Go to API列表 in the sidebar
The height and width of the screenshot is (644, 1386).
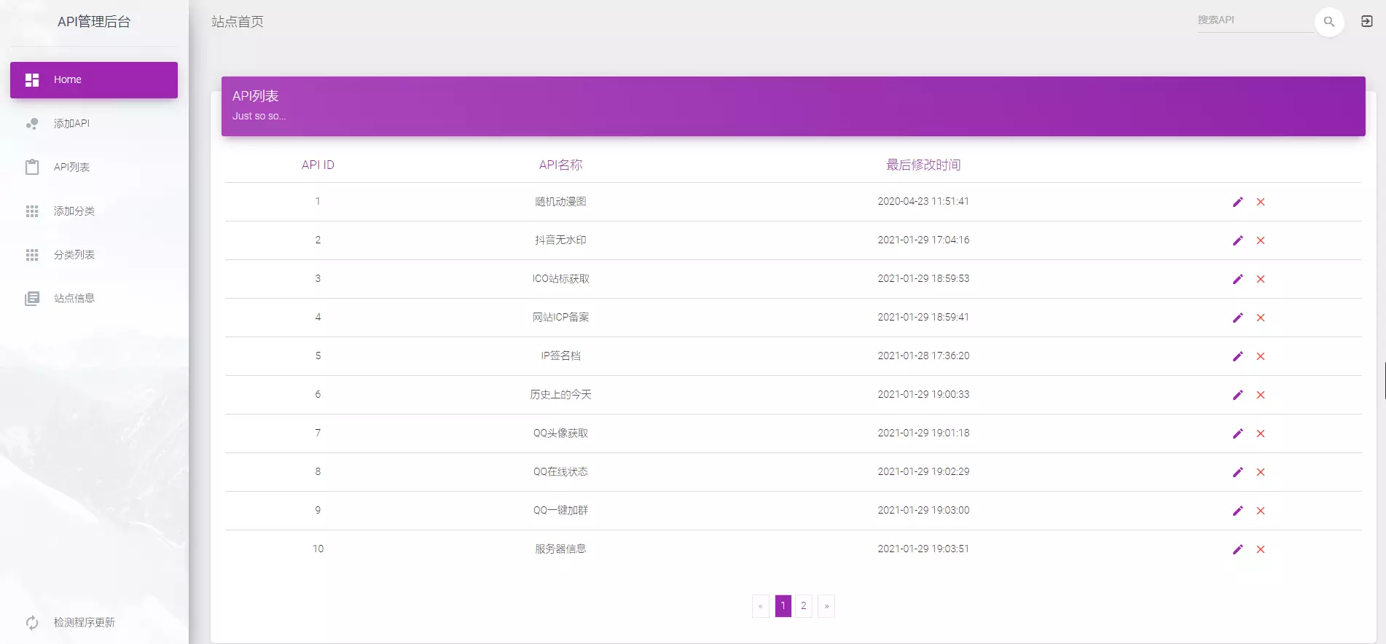tap(94, 168)
